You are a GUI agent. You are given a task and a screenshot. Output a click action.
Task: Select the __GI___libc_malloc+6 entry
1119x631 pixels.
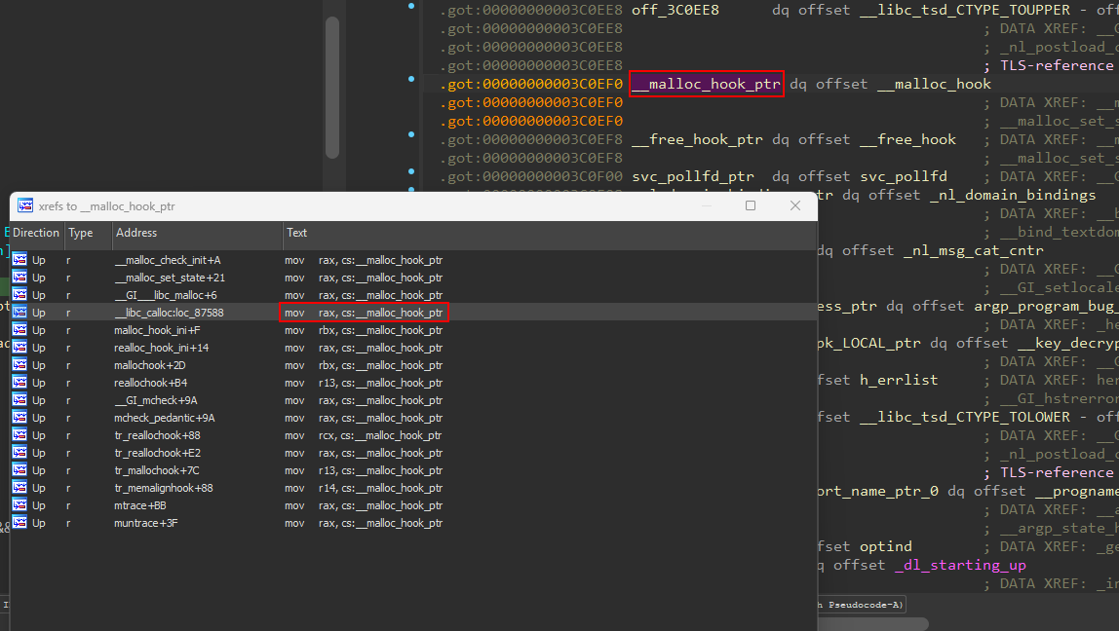pos(166,295)
